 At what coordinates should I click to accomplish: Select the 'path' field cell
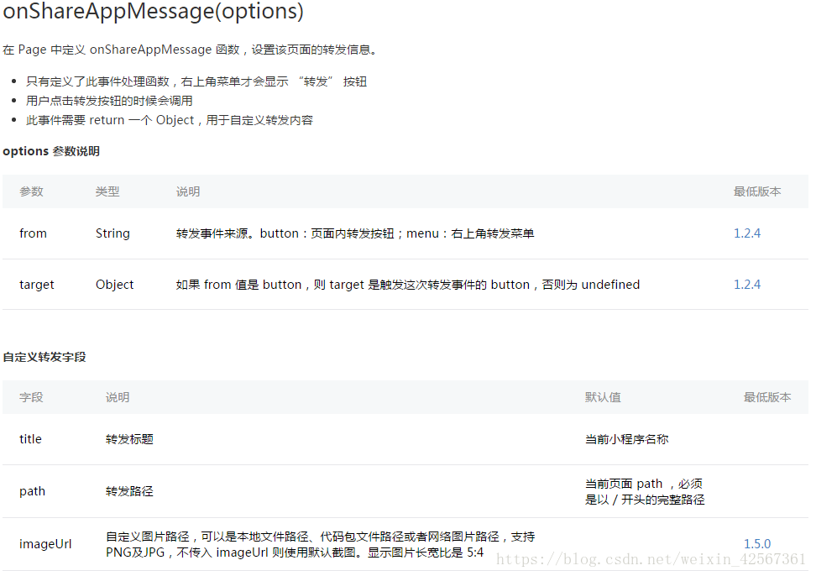click(x=32, y=491)
